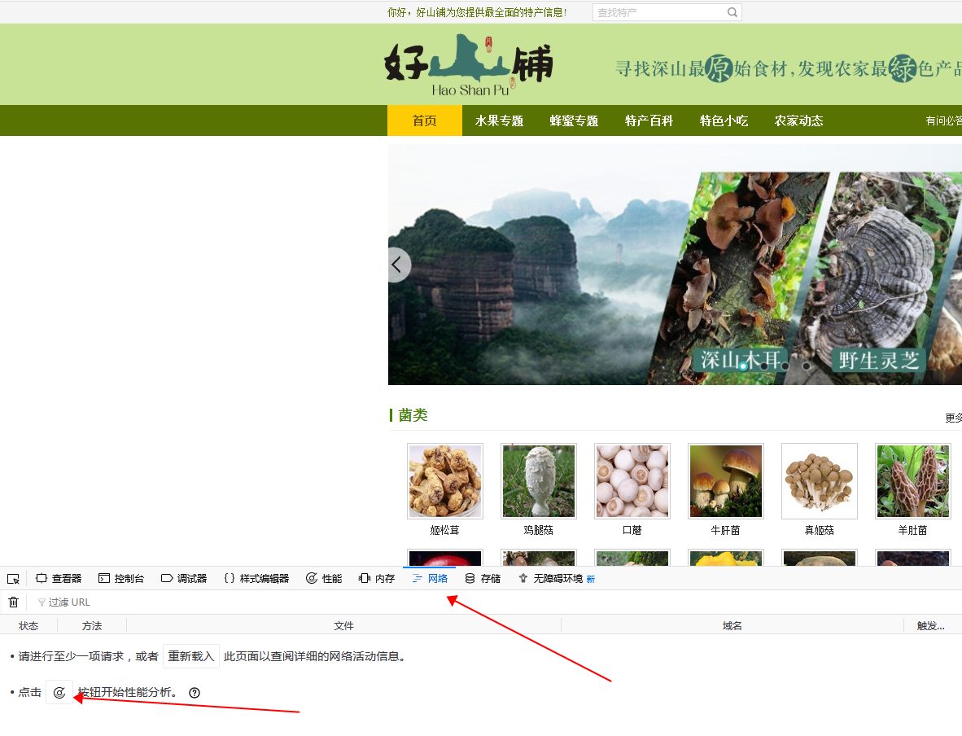Open the 调试器 debugger tab
The image size is (962, 736).
coord(184,579)
